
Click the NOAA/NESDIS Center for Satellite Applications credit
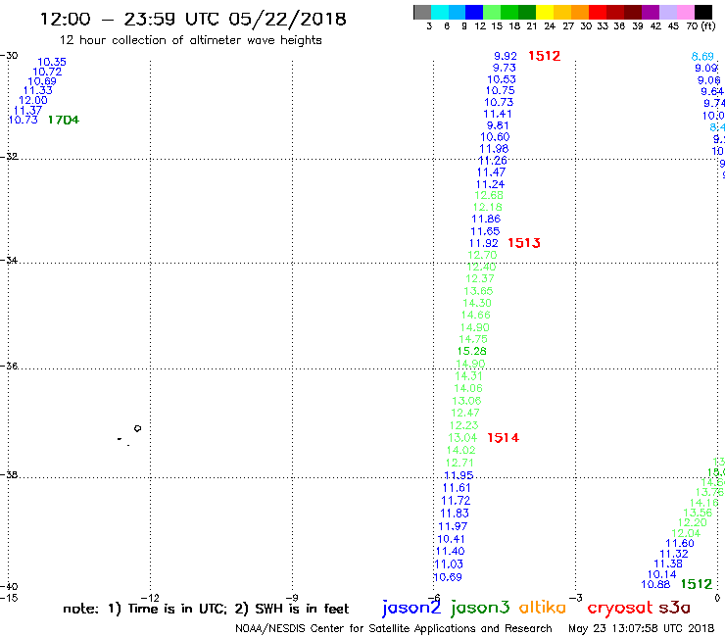[394, 629]
